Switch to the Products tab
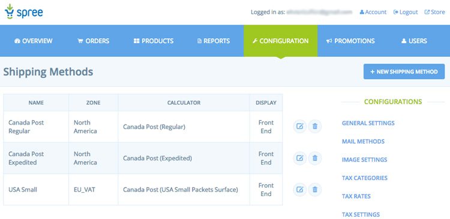 pos(154,41)
